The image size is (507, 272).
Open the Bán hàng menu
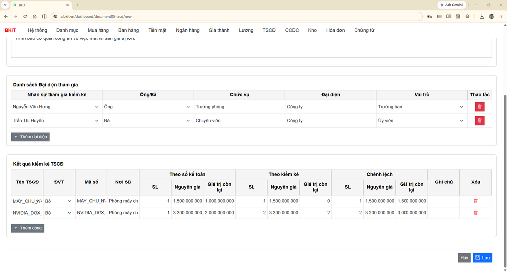click(x=128, y=30)
